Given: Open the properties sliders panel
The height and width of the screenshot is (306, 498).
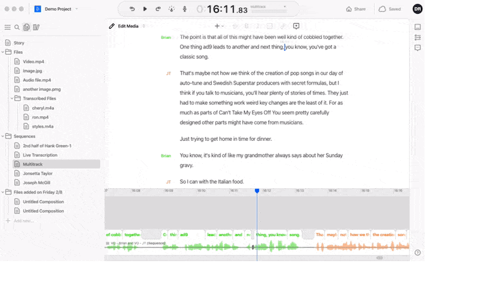Looking at the screenshot, I should (x=418, y=37).
